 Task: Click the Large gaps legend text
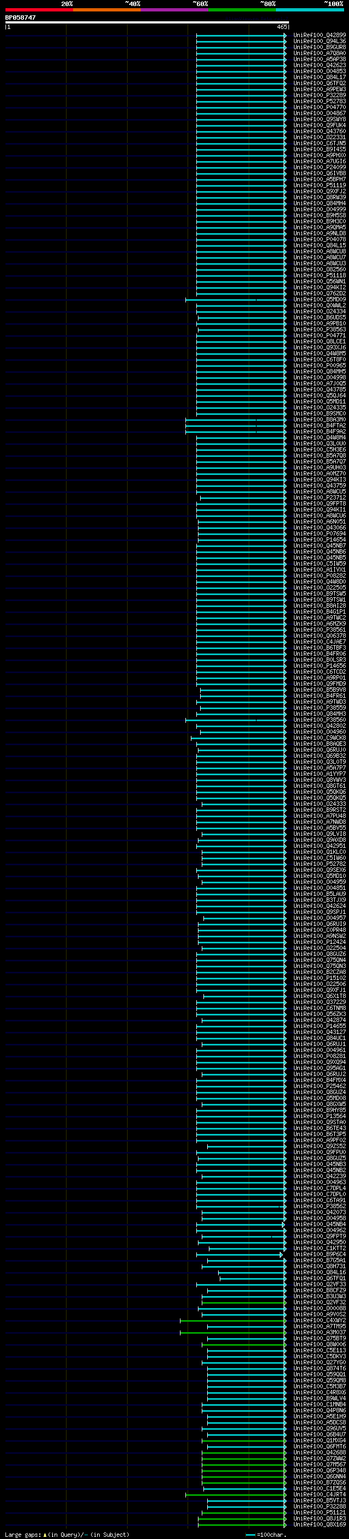[x=67, y=1534]
